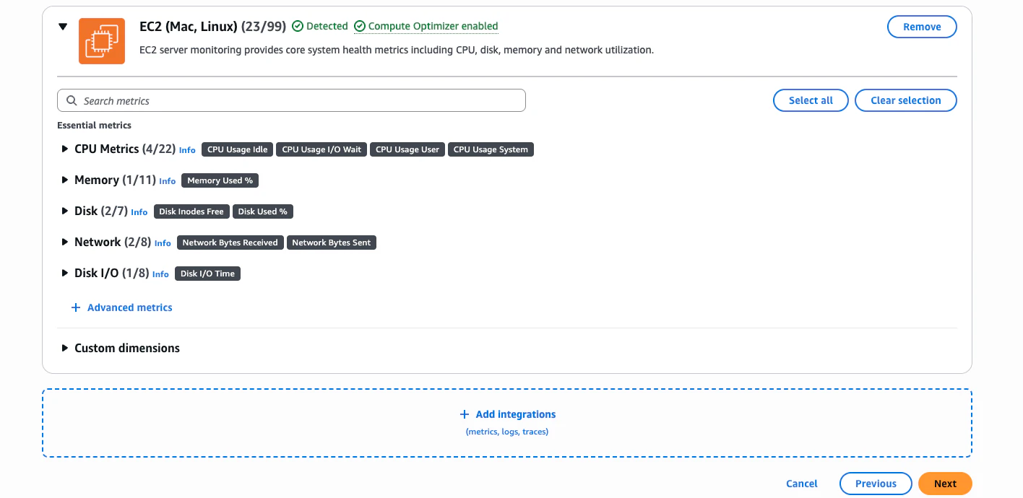This screenshot has width=1023, height=498.
Task: Open Info link next to Memory
Action: tap(168, 181)
